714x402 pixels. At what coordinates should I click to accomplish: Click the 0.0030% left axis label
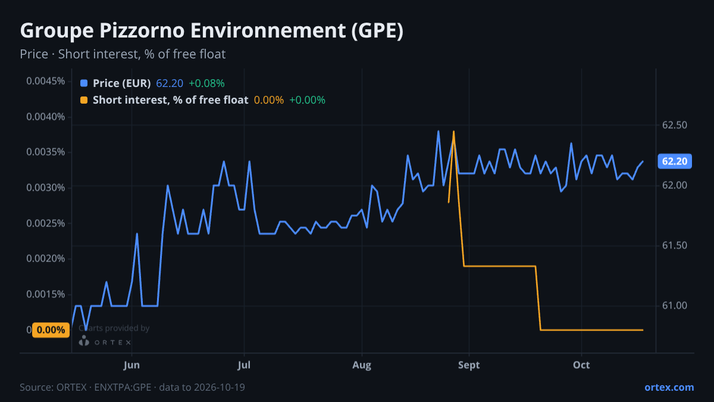(45, 188)
